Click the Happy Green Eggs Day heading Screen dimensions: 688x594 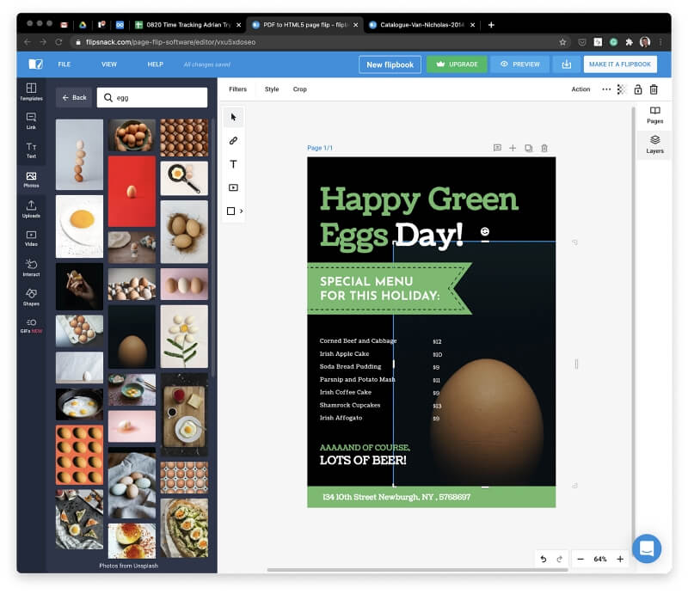(x=419, y=217)
